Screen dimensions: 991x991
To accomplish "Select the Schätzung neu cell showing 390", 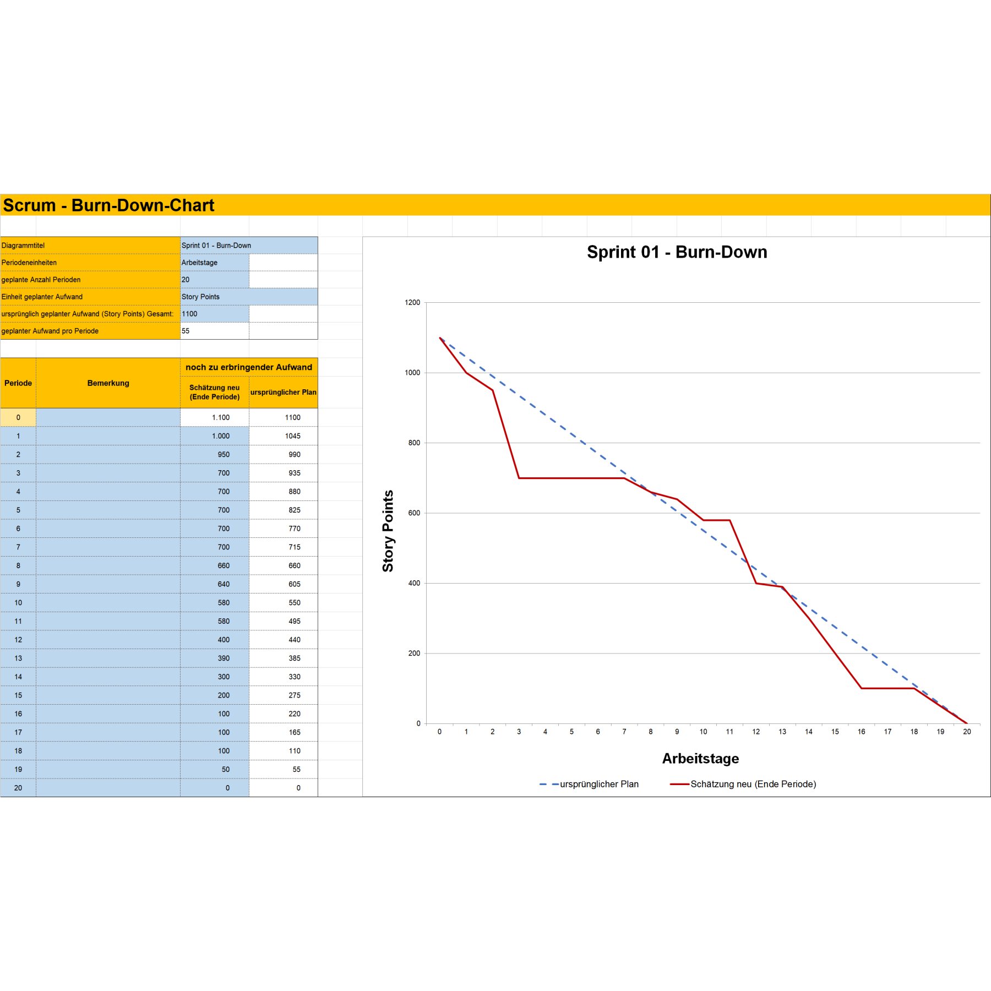I will [x=215, y=658].
